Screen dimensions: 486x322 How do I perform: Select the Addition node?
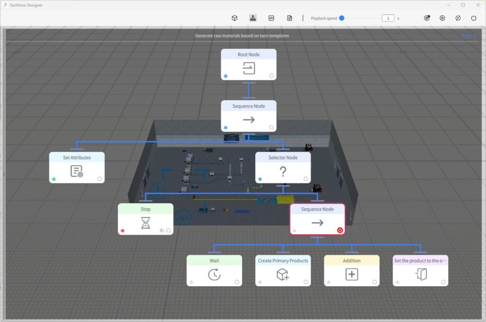[351, 270]
